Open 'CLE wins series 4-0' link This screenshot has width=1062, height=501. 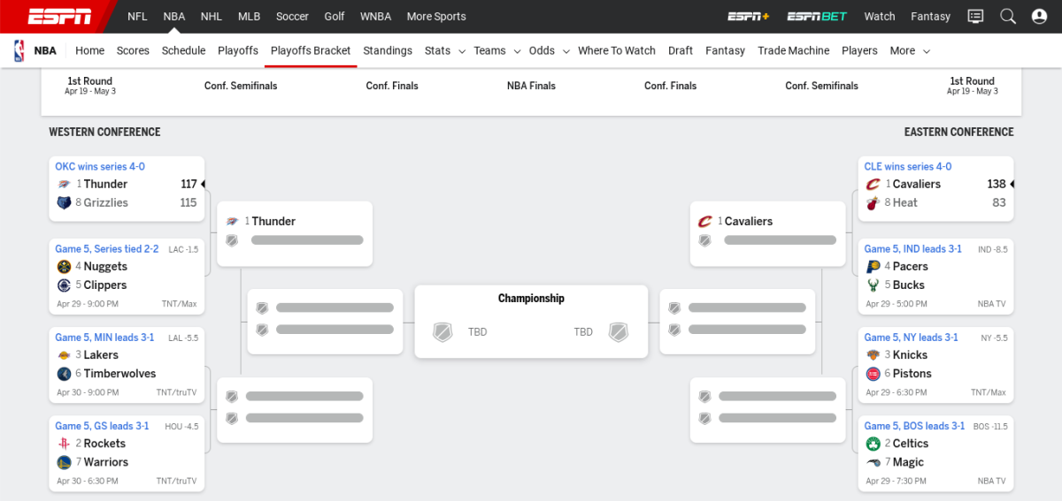[908, 166]
